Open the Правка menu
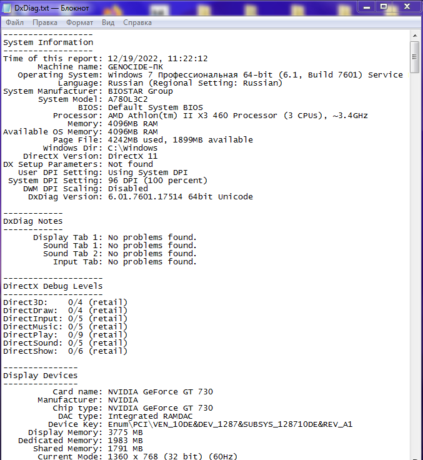Viewport: 423px width, 460px height. pos(45,22)
